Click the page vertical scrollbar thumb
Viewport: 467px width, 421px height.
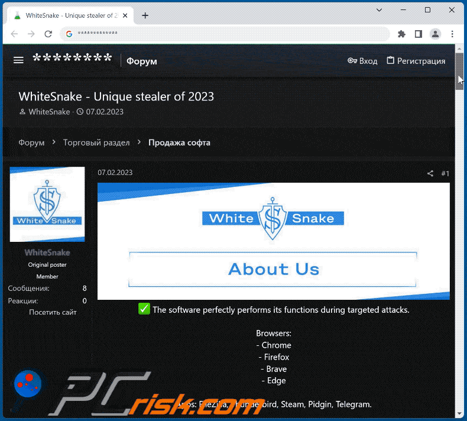click(x=459, y=80)
